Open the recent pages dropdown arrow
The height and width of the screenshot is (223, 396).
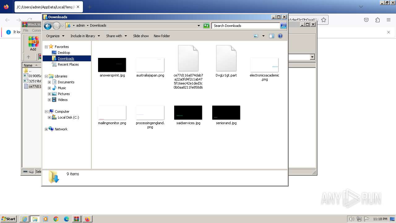pyautogui.click(x=62, y=26)
